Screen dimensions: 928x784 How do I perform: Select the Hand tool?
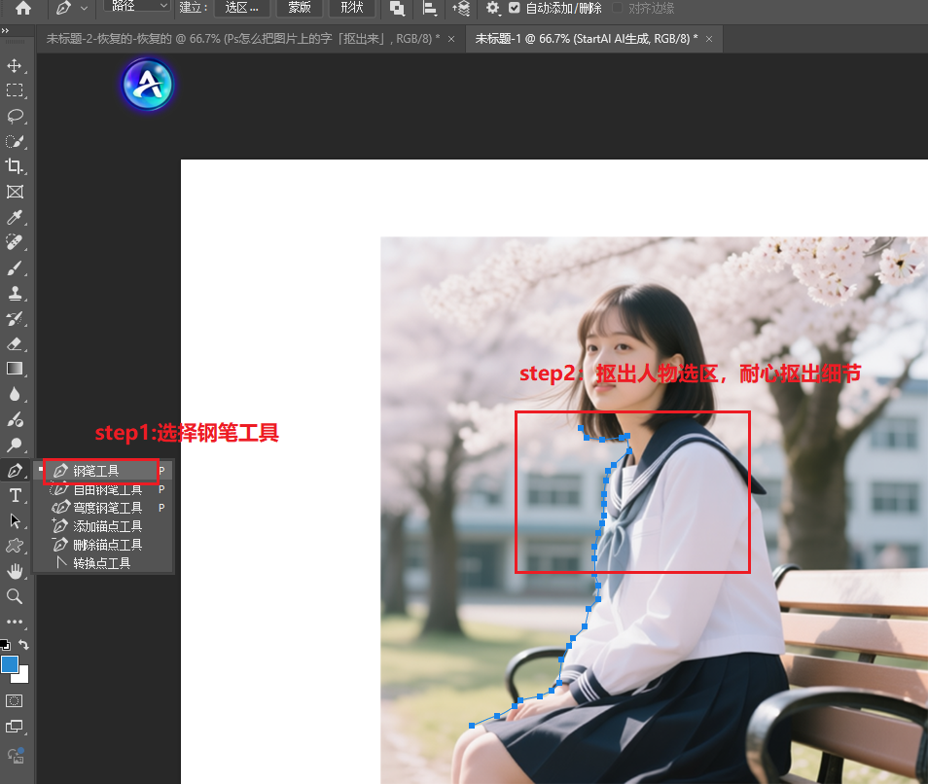(x=17, y=571)
